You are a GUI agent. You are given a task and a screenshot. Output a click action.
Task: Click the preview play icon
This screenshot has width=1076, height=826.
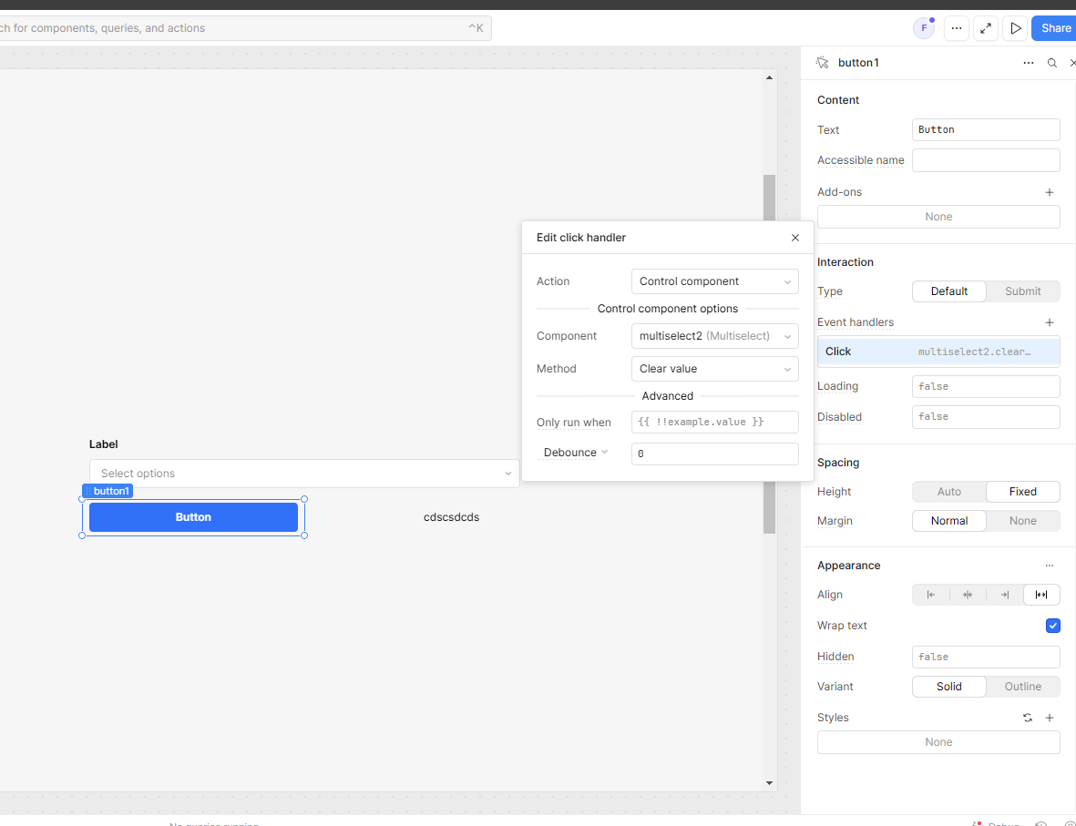1015,28
